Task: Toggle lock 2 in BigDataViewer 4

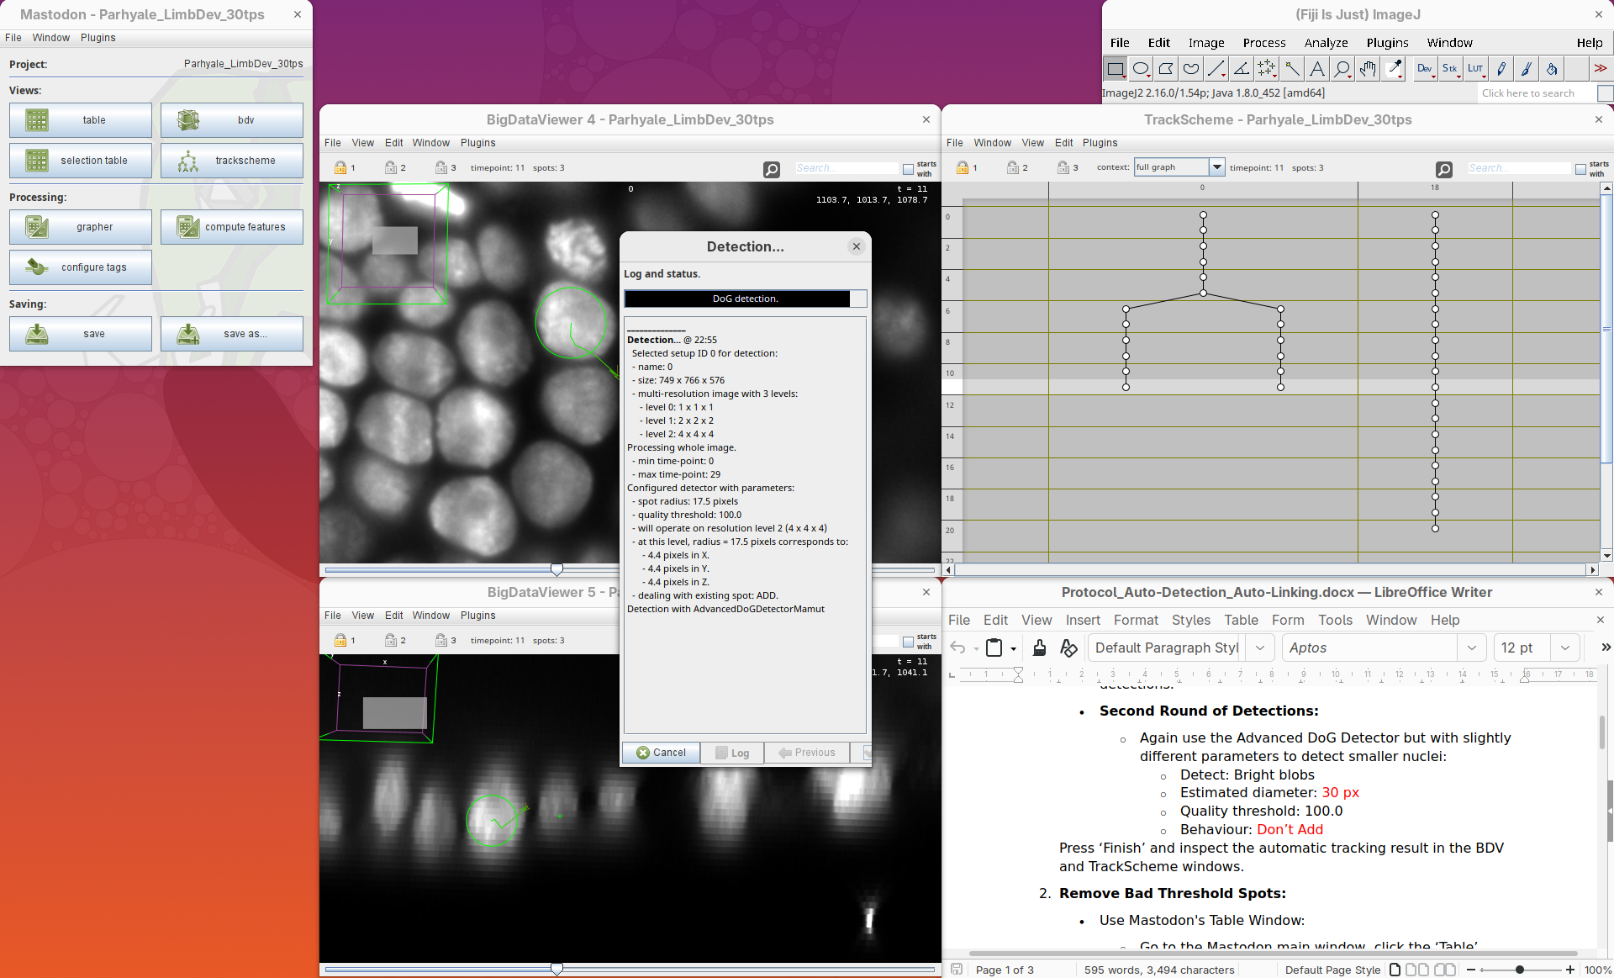Action: tap(391, 168)
